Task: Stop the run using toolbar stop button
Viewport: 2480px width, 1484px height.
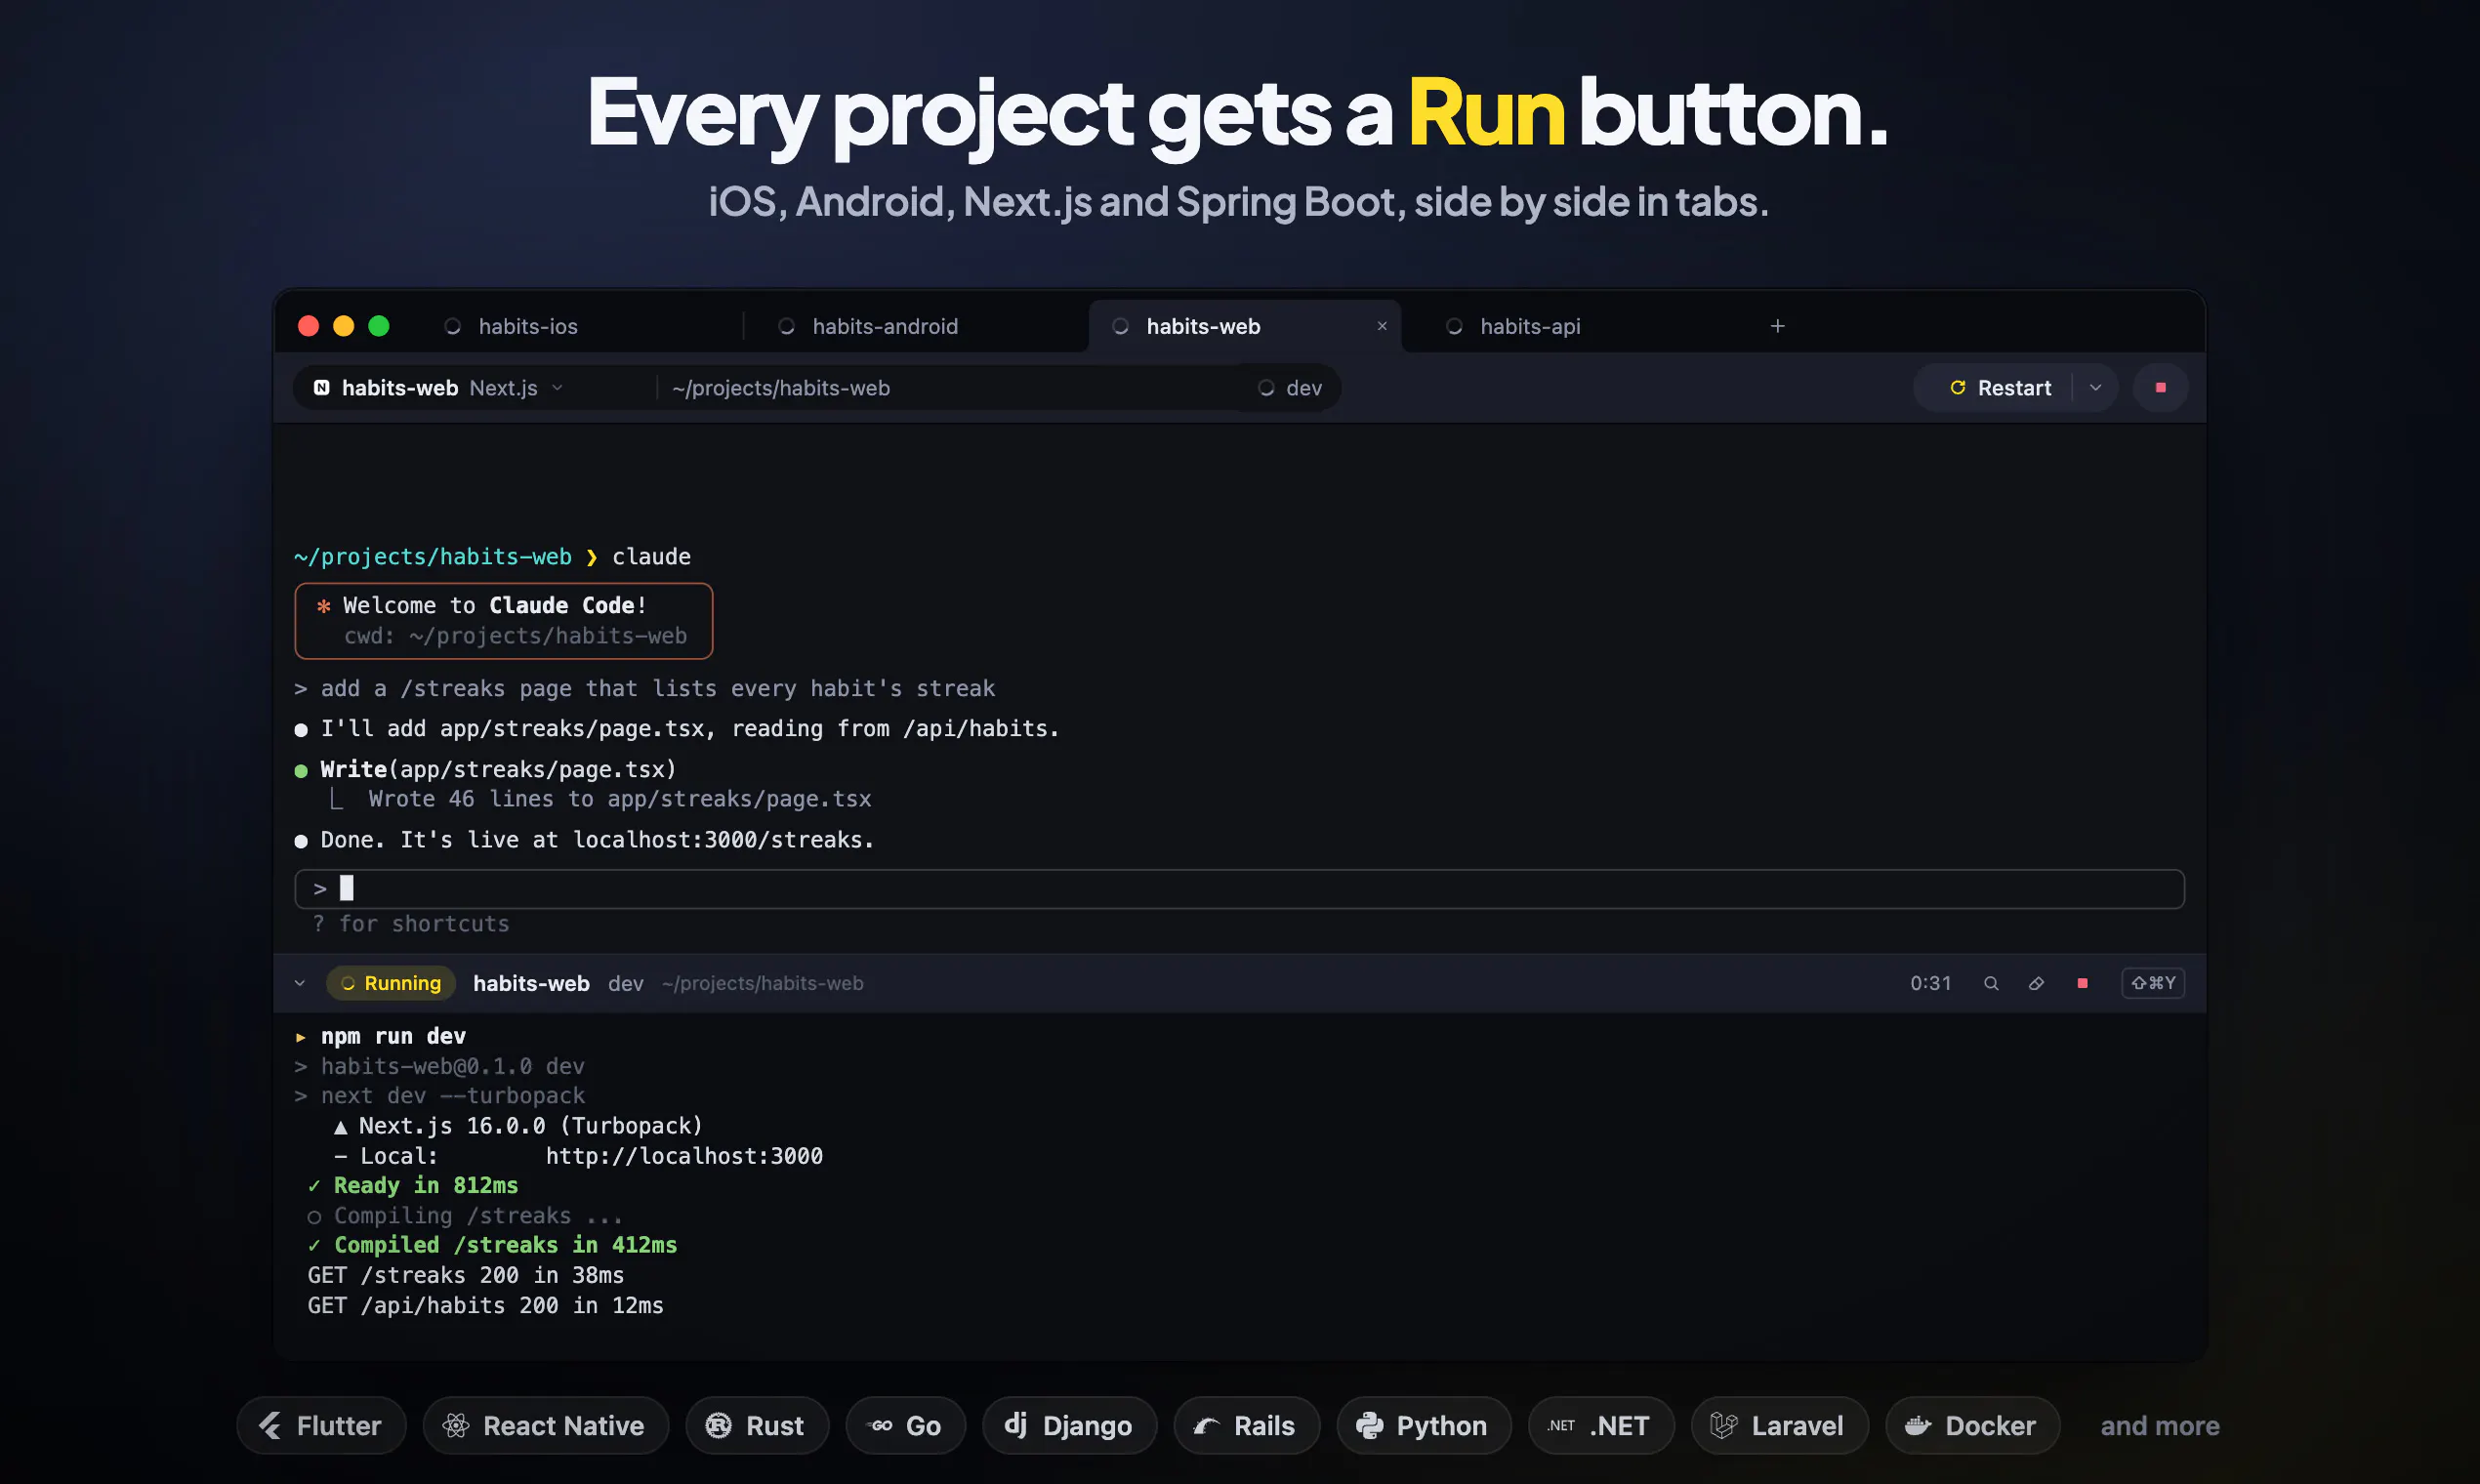Action: (2160, 388)
